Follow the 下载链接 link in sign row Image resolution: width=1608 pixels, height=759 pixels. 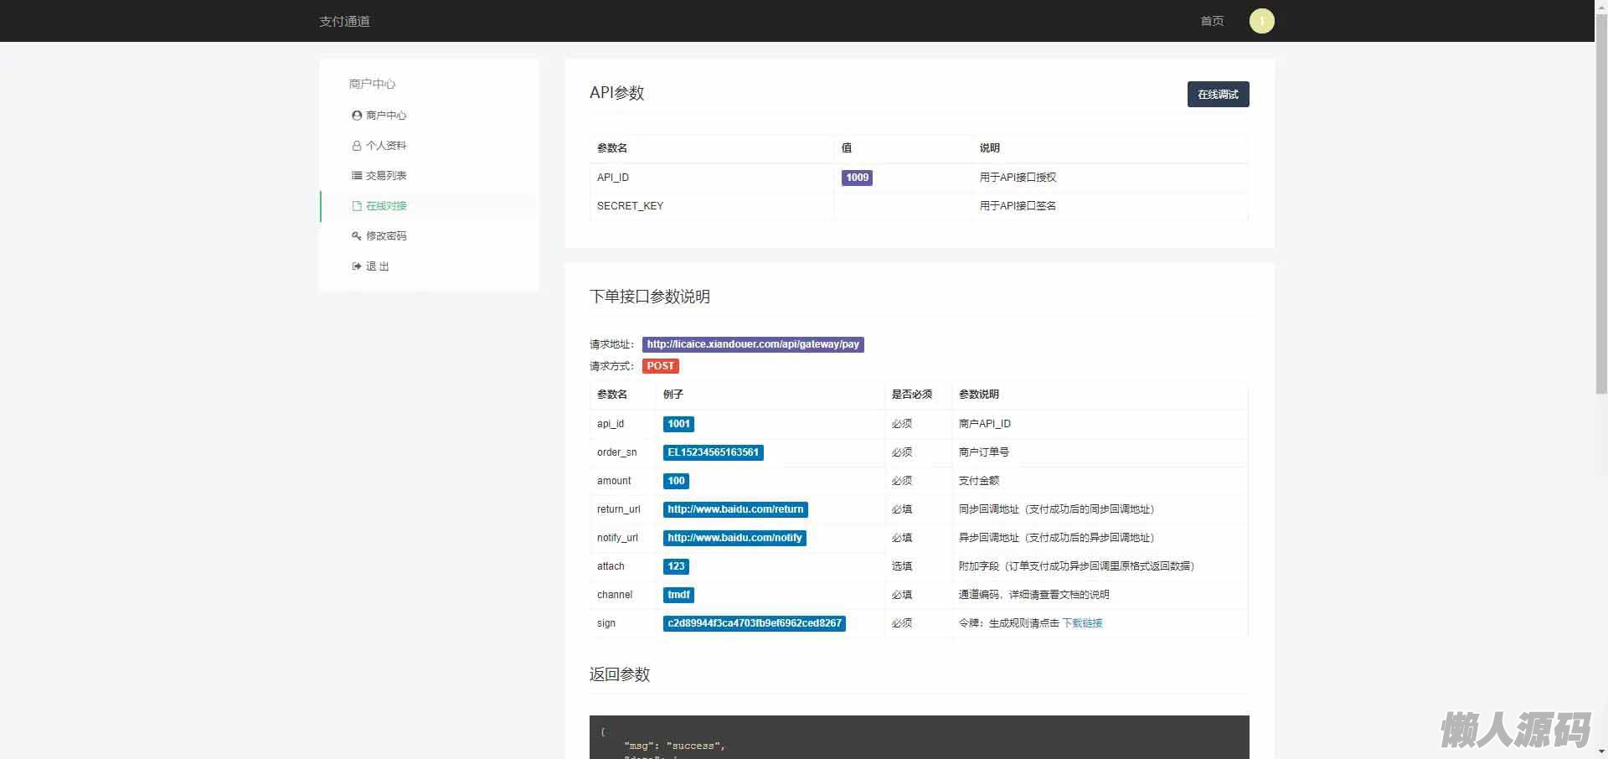coord(1082,623)
